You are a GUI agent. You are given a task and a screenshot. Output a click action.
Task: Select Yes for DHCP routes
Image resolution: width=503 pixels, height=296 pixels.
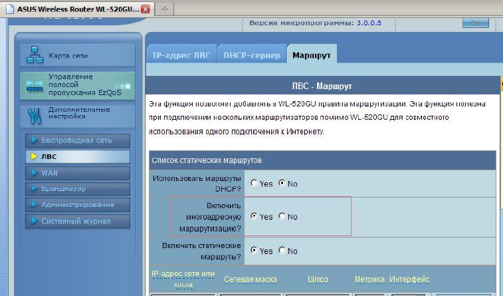tap(254, 183)
